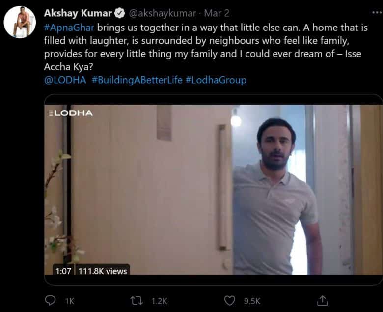
Task: Click the 9.5K likes count
Action: 252,301
